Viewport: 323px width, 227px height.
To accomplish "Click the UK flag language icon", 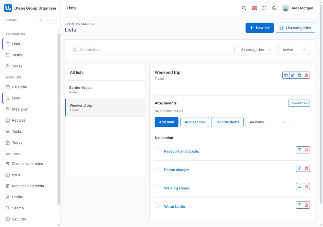I will click(x=254, y=8).
